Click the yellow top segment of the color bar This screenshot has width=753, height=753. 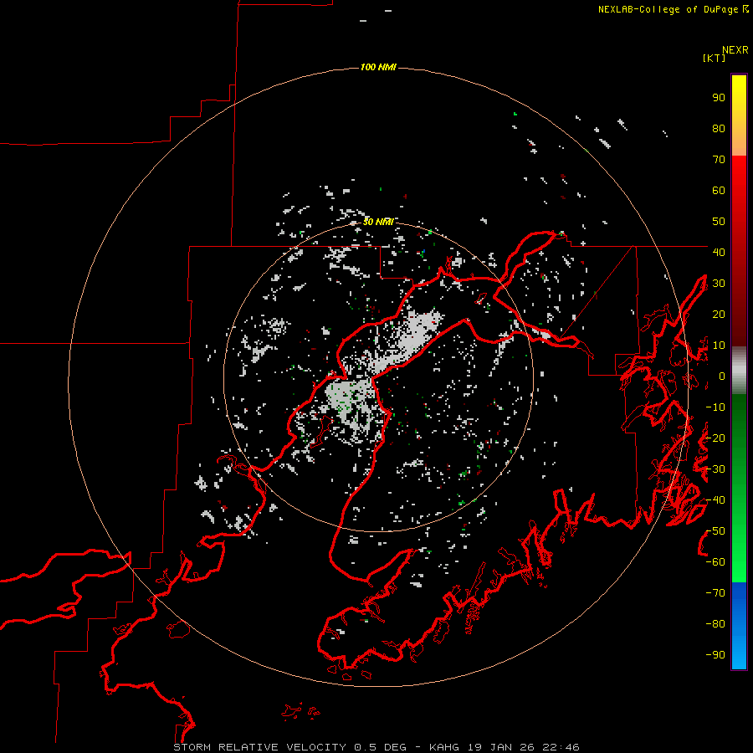pos(739,115)
